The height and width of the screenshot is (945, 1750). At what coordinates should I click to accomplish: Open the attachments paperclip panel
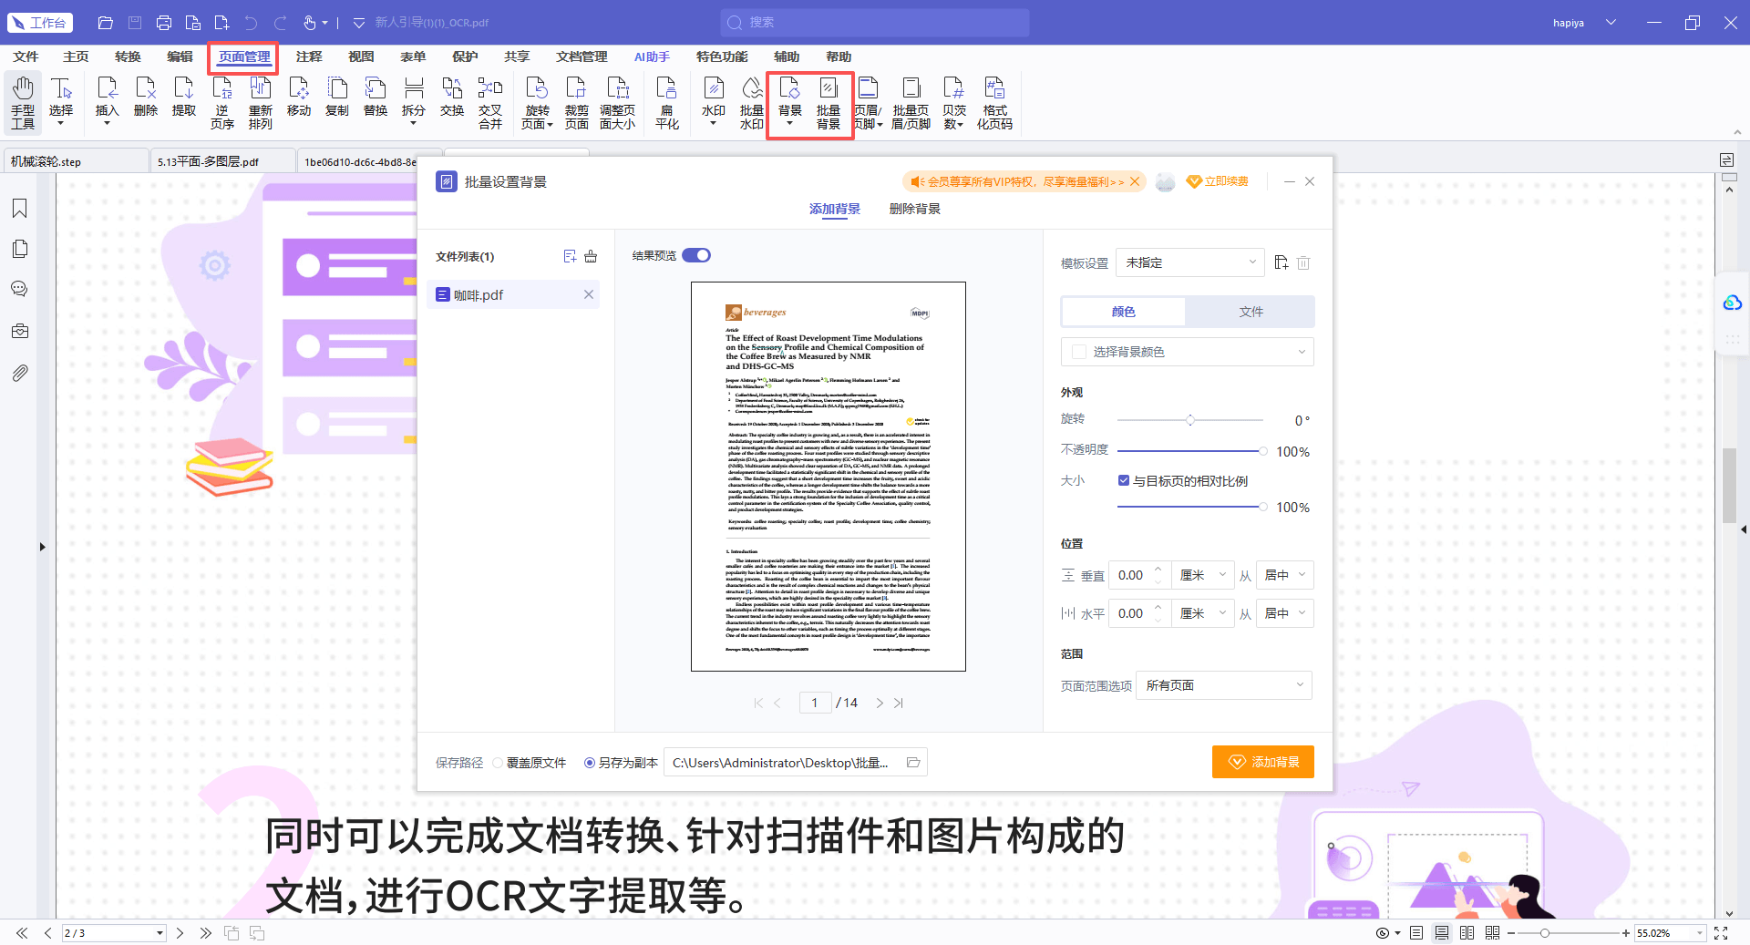click(x=19, y=373)
